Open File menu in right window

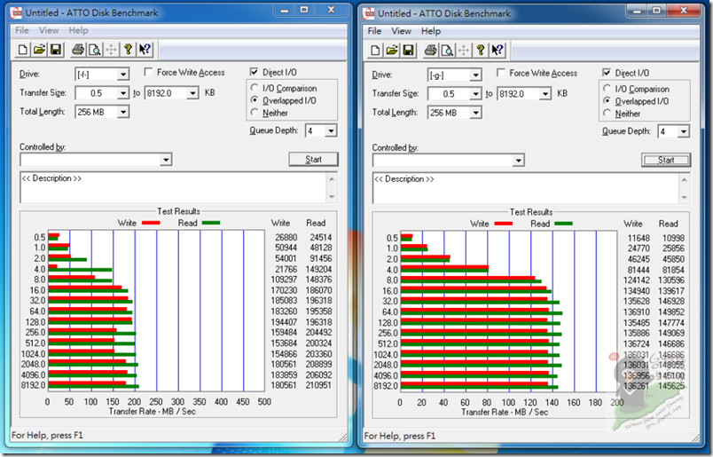(374, 31)
